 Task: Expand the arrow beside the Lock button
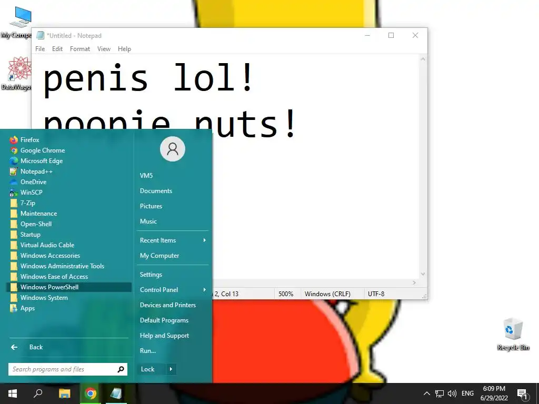(x=171, y=369)
